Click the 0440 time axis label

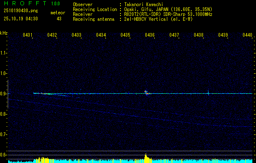(x=247, y=35)
